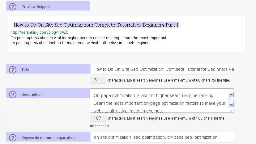Click the 'maximum of 160 chars' note
The height and width of the screenshot is (144, 256).
pos(157,122)
